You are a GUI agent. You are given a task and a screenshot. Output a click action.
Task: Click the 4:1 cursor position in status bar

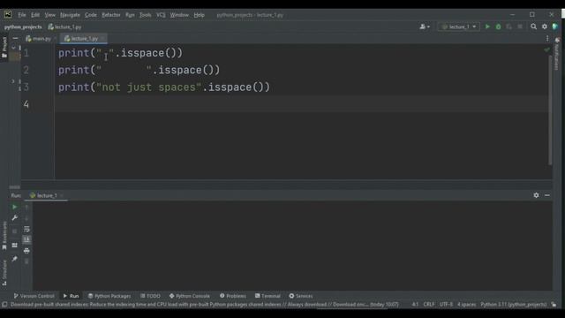(415, 304)
